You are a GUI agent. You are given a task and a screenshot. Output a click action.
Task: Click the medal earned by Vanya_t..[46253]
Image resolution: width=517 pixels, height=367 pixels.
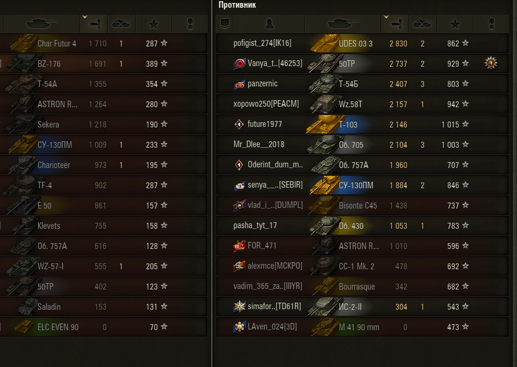coord(491,63)
